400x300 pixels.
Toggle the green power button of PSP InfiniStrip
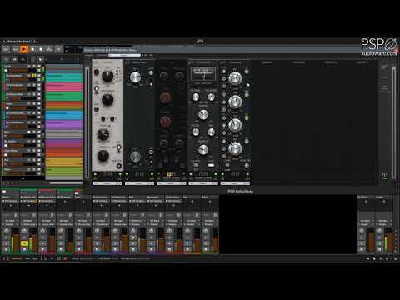(384, 176)
